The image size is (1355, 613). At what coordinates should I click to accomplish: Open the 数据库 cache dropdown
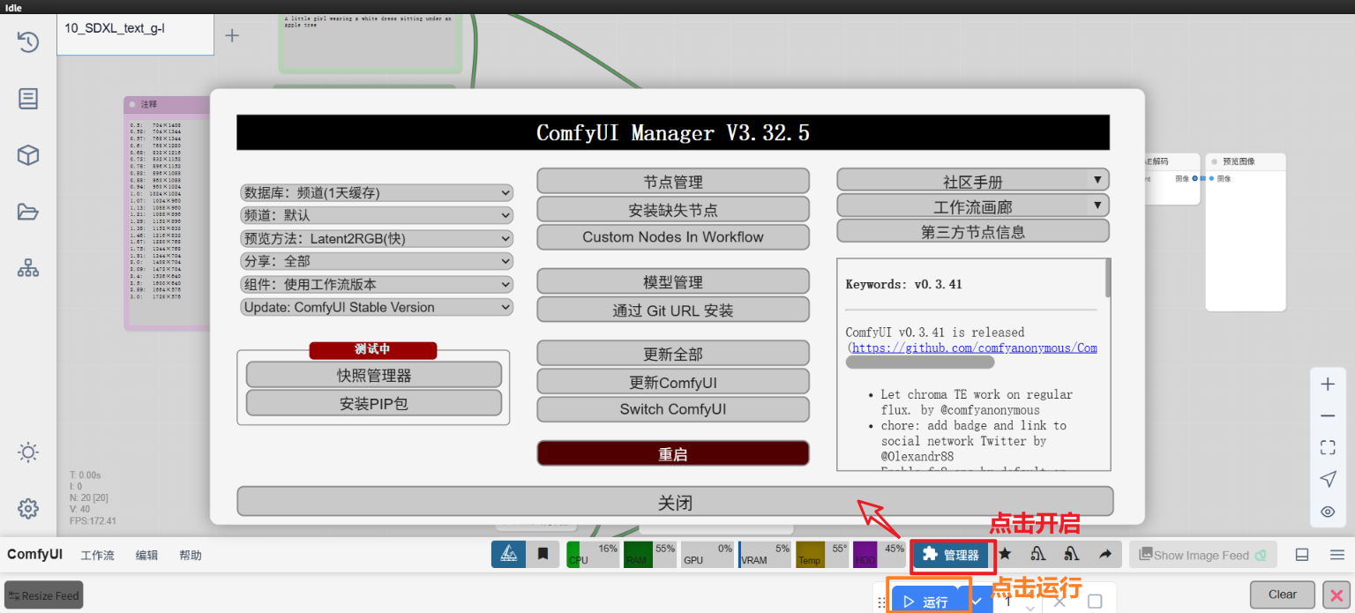(x=377, y=192)
